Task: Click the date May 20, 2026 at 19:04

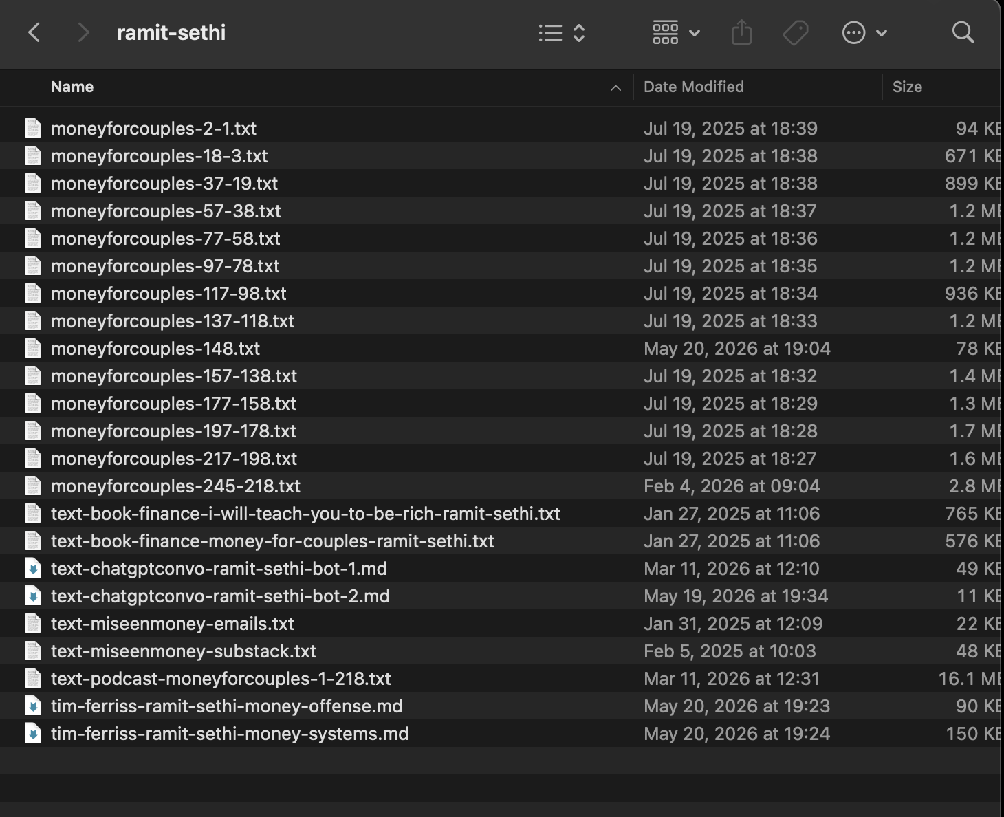Action: coord(737,349)
